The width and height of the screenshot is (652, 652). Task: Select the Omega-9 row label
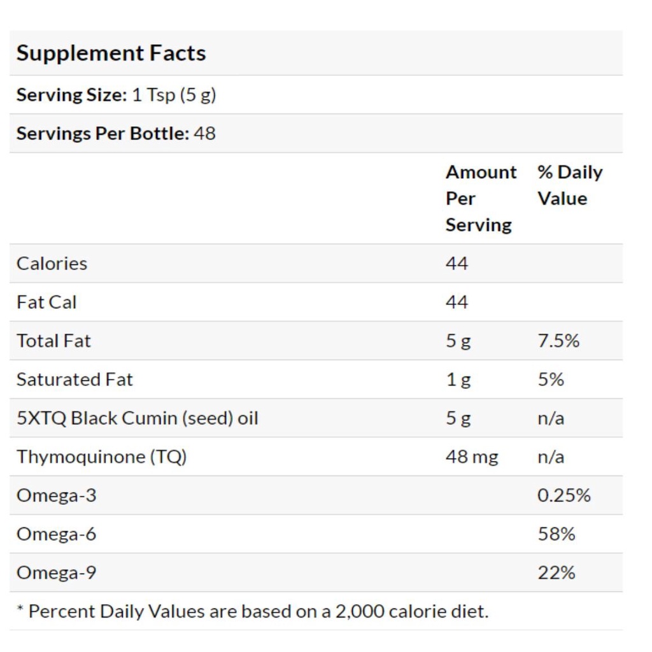click(x=56, y=572)
